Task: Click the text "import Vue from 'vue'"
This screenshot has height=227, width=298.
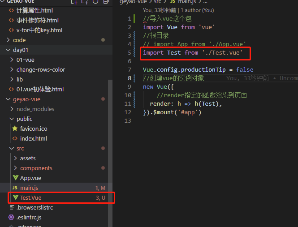Action: click(x=179, y=27)
